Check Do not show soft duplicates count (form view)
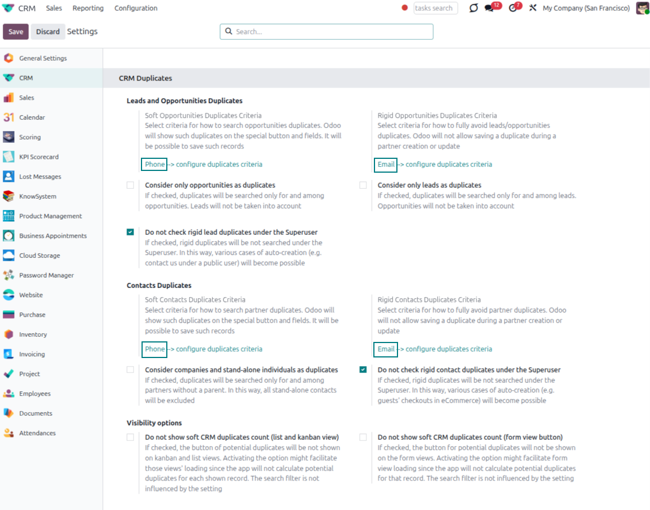 point(363,437)
